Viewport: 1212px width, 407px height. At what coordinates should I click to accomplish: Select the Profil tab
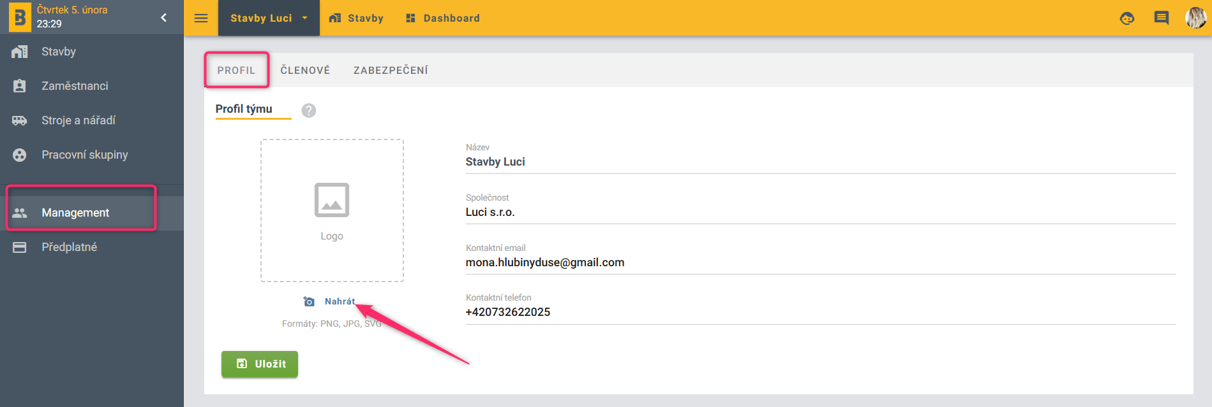pos(236,70)
